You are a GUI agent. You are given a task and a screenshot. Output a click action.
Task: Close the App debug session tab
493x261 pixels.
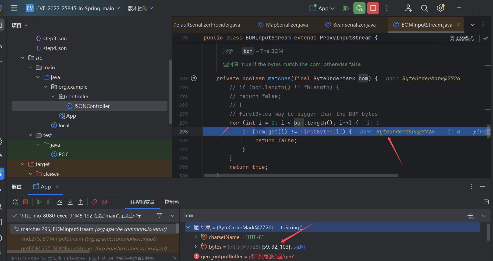click(57, 187)
